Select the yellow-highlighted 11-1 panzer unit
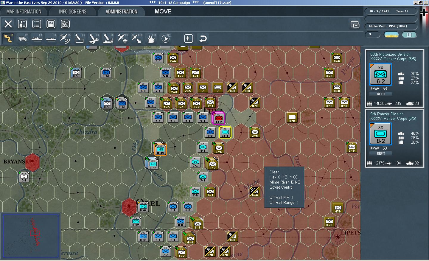The image size is (429, 261). pyautogui.click(x=225, y=133)
